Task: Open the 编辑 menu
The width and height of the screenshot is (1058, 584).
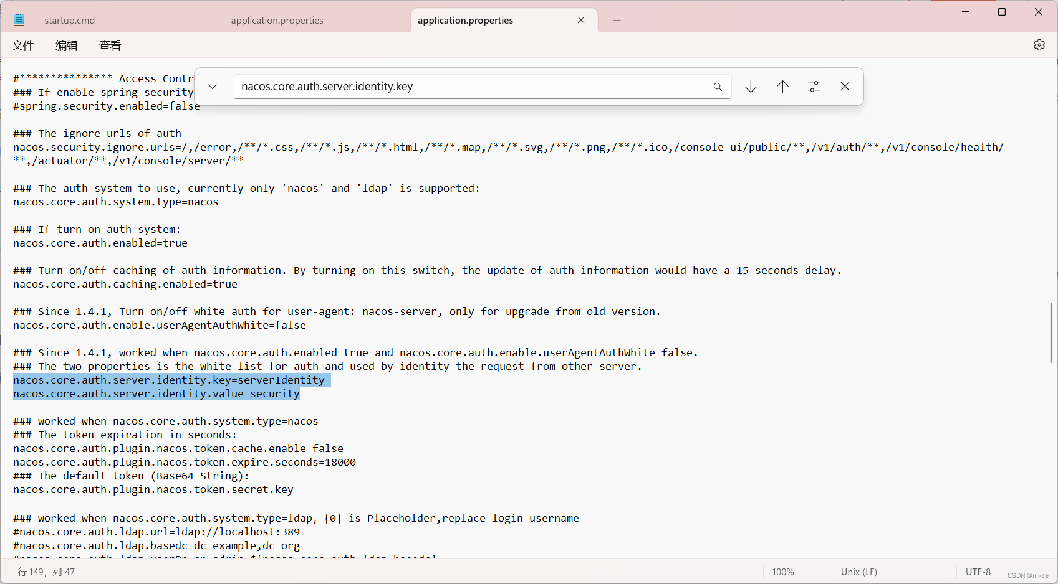Action: [66, 45]
